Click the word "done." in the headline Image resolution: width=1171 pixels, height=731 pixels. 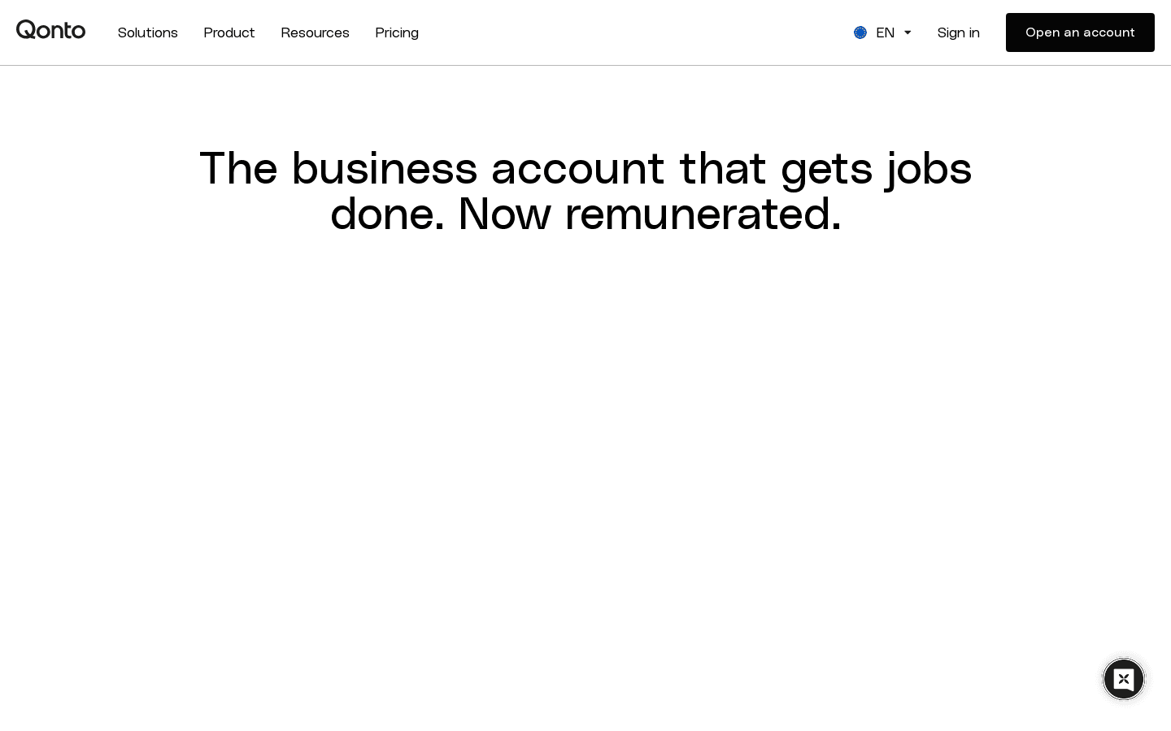pos(387,214)
